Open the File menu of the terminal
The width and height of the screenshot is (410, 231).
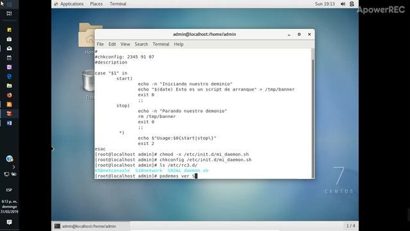tap(100, 44)
